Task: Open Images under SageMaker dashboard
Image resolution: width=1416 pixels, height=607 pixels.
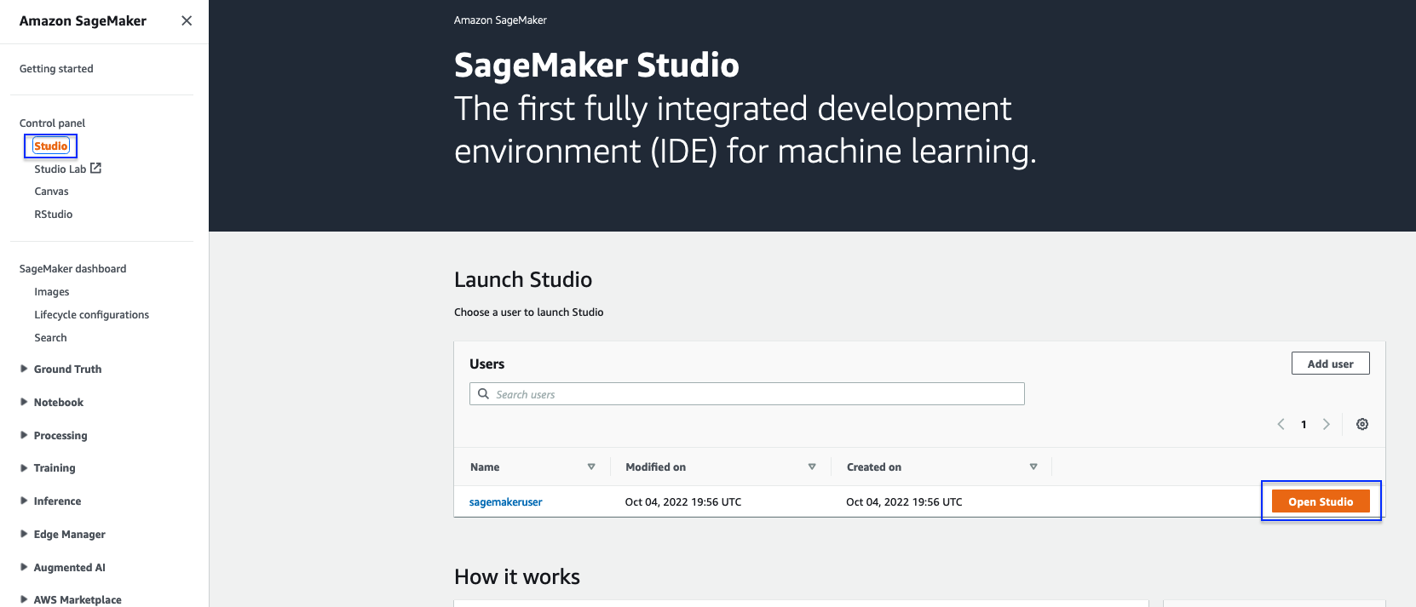Action: (x=52, y=292)
